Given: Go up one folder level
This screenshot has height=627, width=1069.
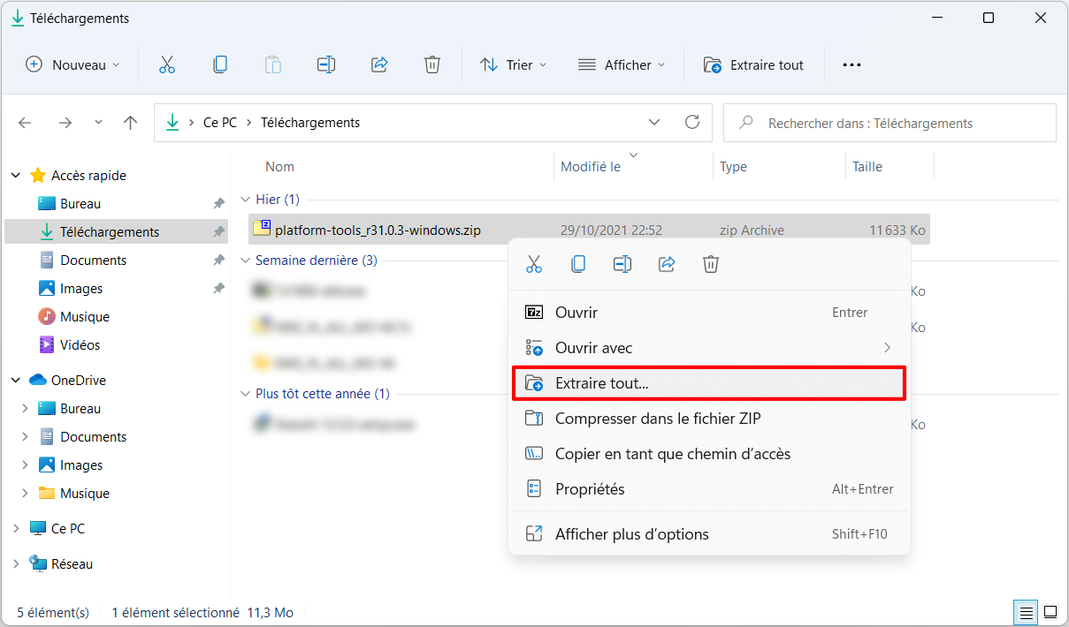Looking at the screenshot, I should coord(131,123).
